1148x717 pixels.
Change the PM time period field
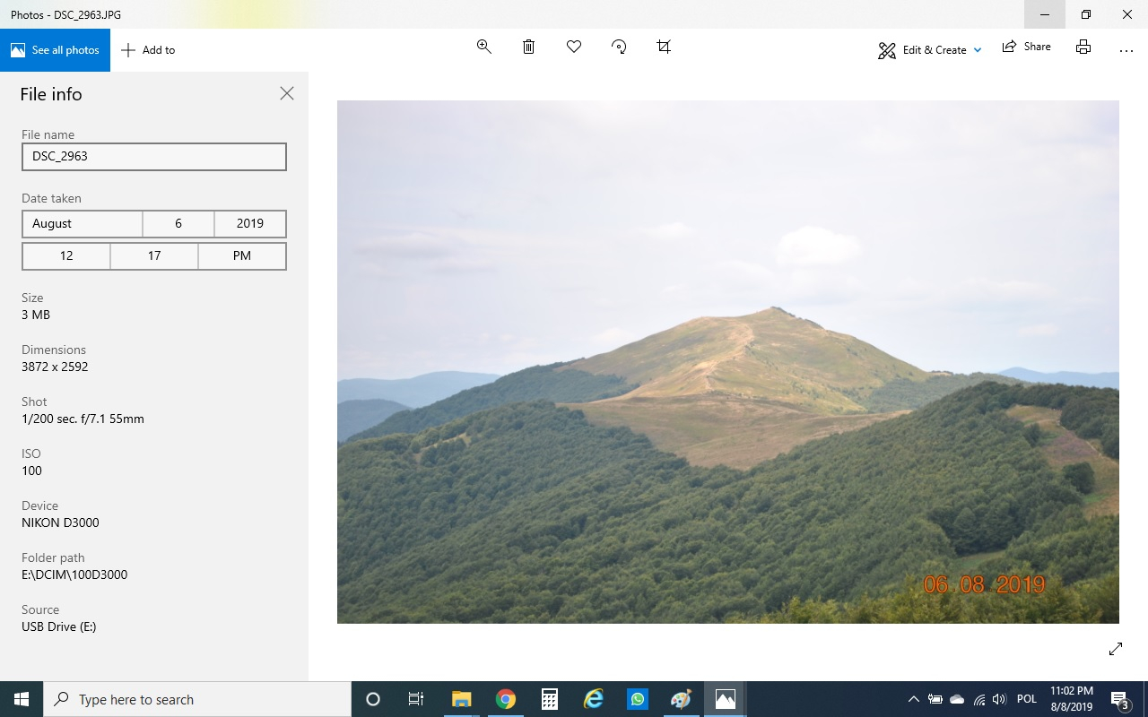point(242,256)
